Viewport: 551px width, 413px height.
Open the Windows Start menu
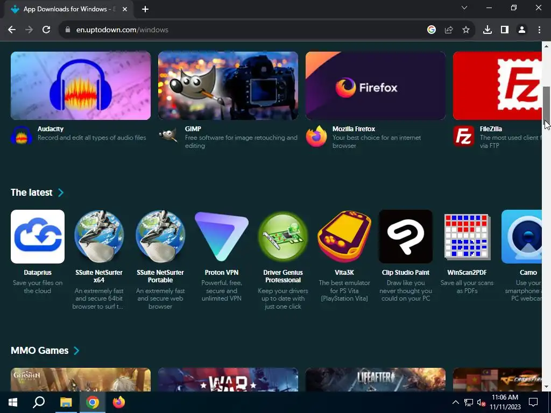(x=13, y=402)
